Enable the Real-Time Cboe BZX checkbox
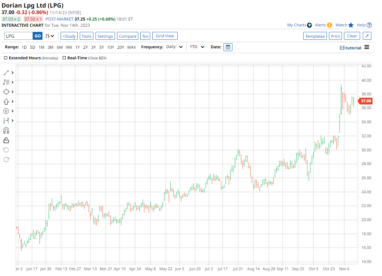 point(64,58)
